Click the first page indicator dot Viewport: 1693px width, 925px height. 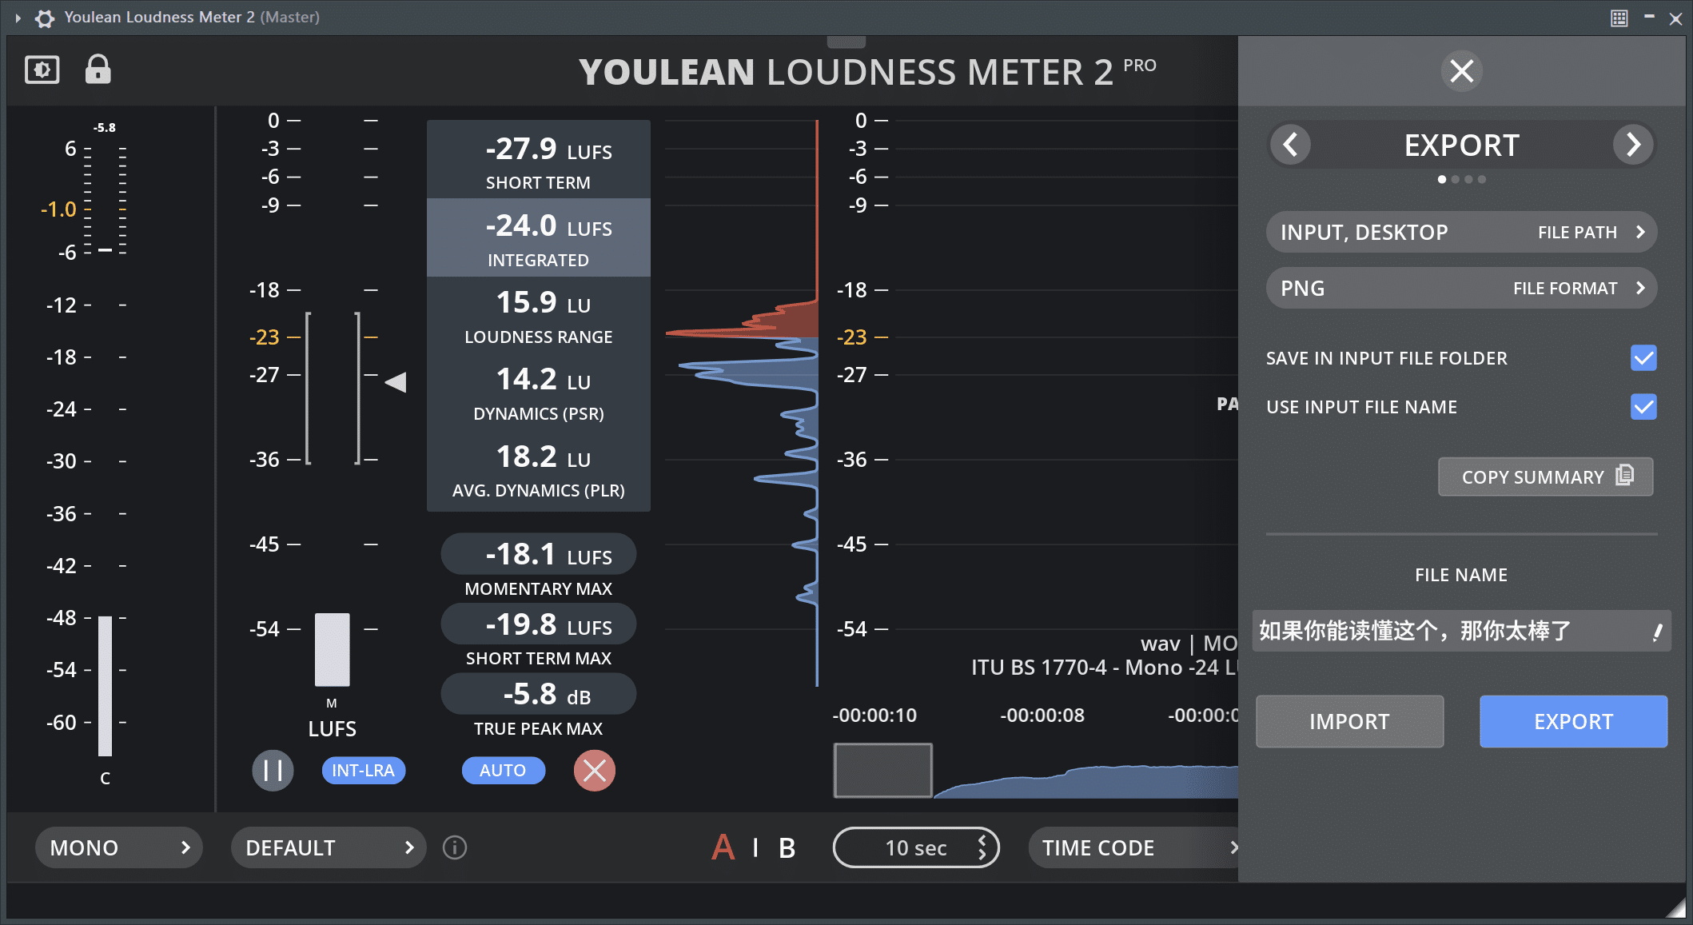tap(1441, 180)
